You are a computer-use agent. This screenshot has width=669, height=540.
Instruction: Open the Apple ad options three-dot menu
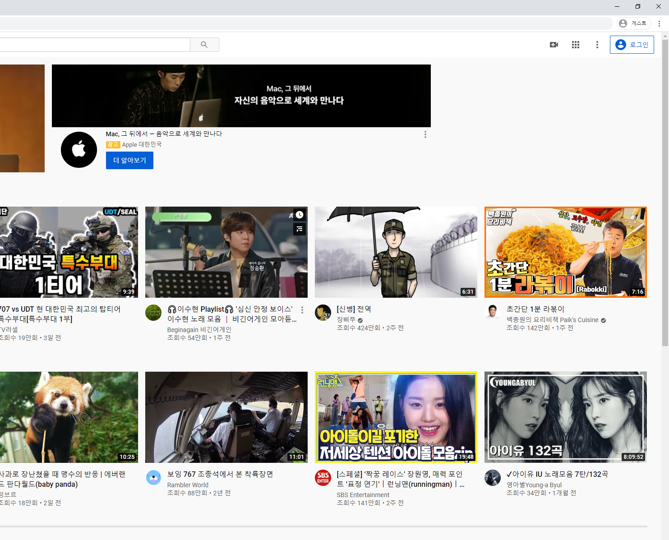(425, 134)
